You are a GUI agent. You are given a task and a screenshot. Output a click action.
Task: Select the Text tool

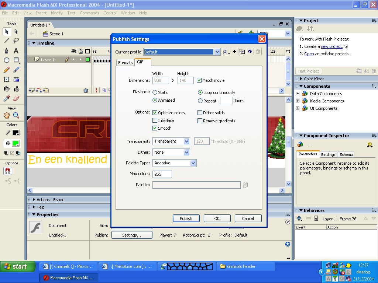tap(16, 50)
